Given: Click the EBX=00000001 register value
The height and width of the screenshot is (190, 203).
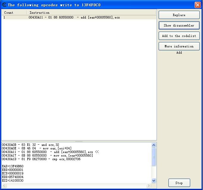Looking at the screenshot, I should pyautogui.click(x=13, y=170).
